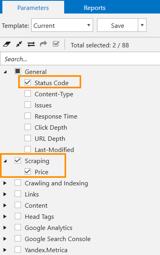Check the Response Time parameter

(28, 116)
